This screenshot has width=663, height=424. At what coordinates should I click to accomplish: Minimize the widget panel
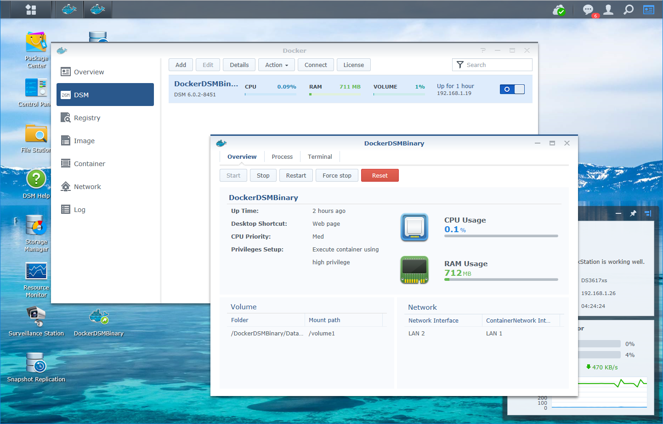(618, 213)
